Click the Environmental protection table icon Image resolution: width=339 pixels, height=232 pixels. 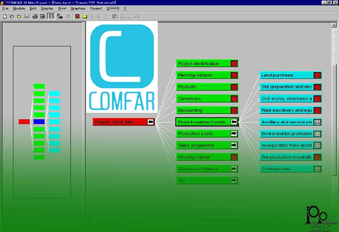pyautogui.click(x=317, y=134)
